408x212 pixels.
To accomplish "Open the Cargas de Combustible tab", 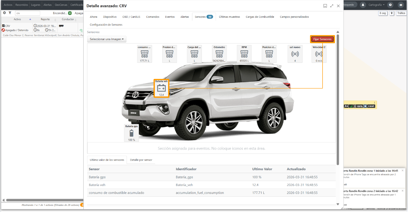I will point(260,17).
